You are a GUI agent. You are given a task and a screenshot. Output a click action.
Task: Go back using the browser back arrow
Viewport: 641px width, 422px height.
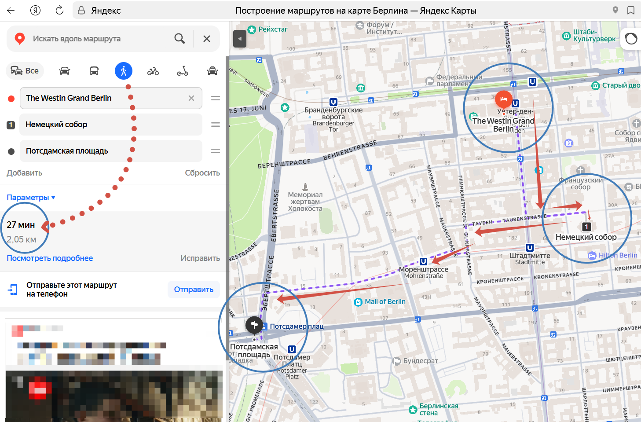[11, 10]
